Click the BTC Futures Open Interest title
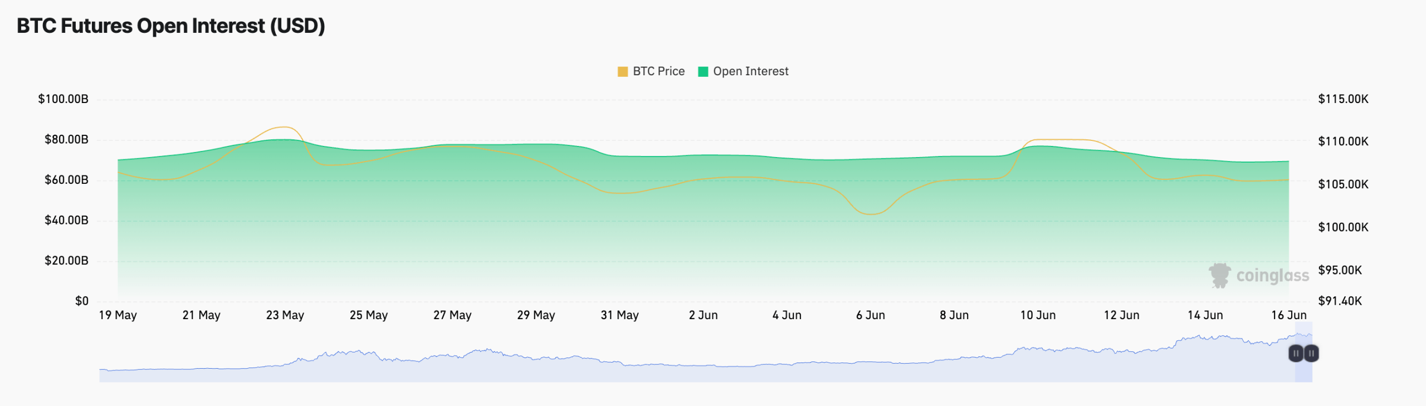Screen dimensions: 1426x406 [170, 26]
